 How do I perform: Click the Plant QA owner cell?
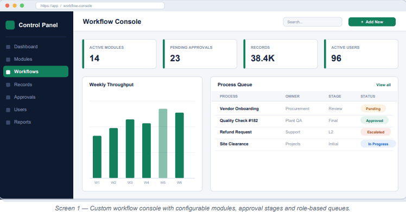coord(294,120)
